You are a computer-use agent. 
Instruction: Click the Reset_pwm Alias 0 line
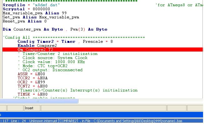click(x=25, y=21)
